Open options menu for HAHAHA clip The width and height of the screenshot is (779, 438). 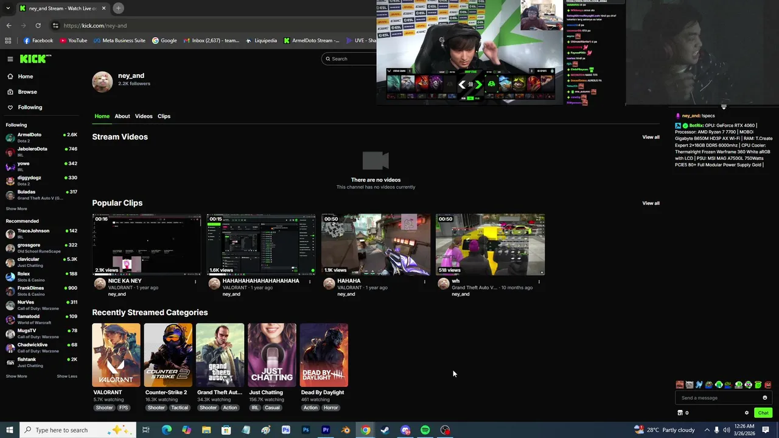click(424, 282)
